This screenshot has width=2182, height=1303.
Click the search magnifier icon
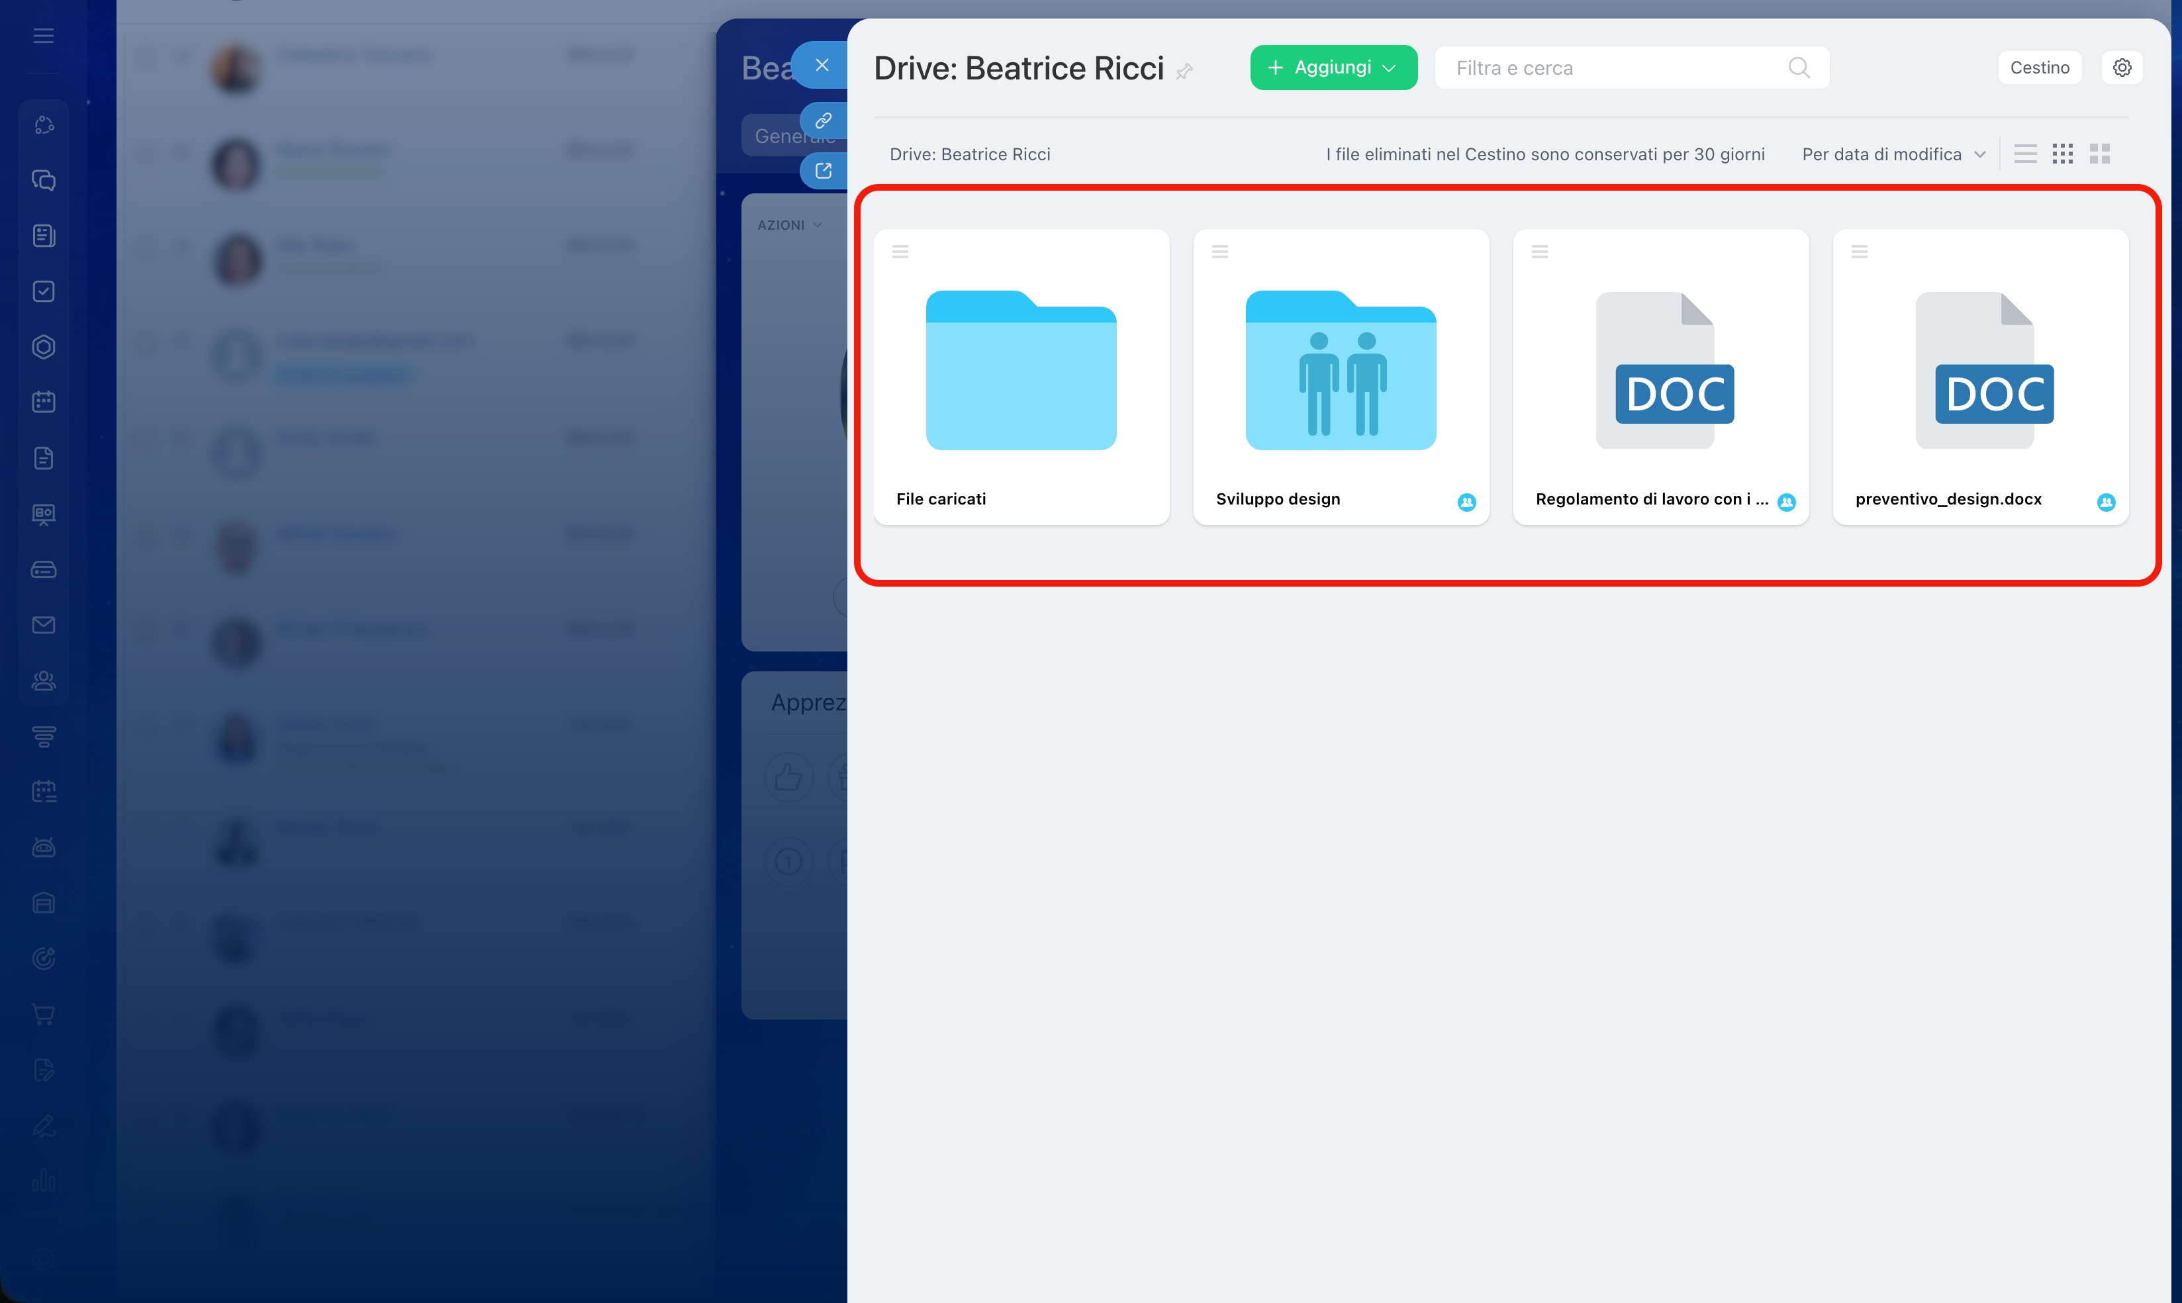(1799, 68)
